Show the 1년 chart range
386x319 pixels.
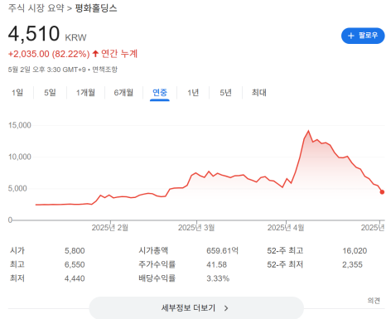point(193,93)
